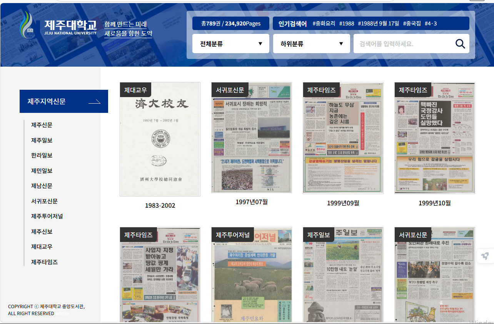Click the 총789권 / 234,920Pages counter

tap(231, 24)
